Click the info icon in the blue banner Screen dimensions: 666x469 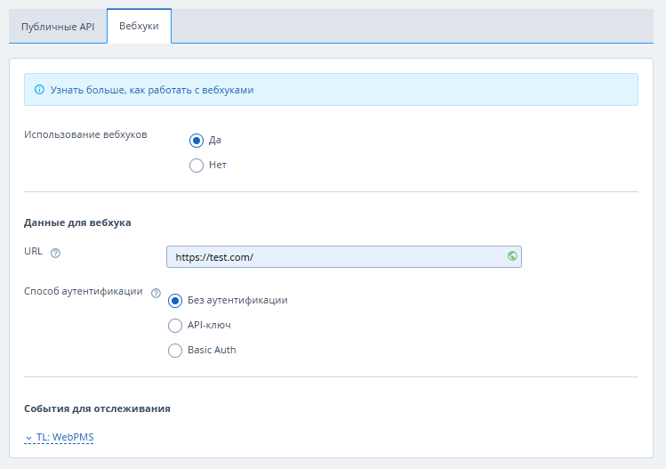(x=39, y=89)
